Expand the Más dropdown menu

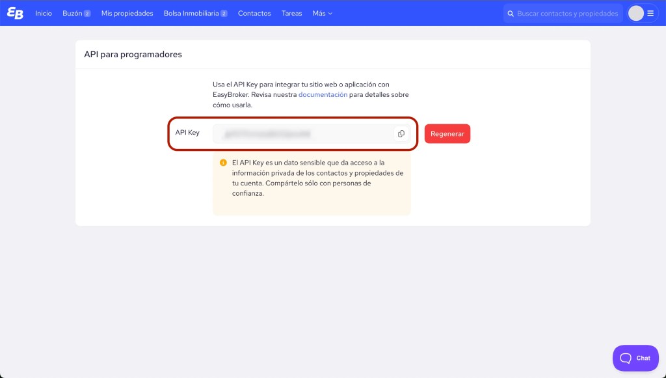tap(322, 13)
